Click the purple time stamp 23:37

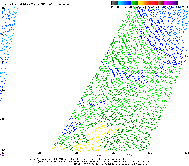click(99, 155)
